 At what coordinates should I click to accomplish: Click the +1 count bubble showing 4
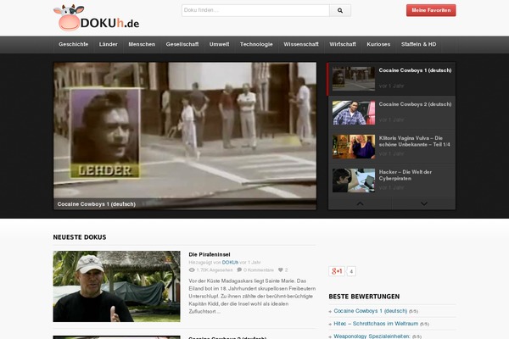pos(351,271)
